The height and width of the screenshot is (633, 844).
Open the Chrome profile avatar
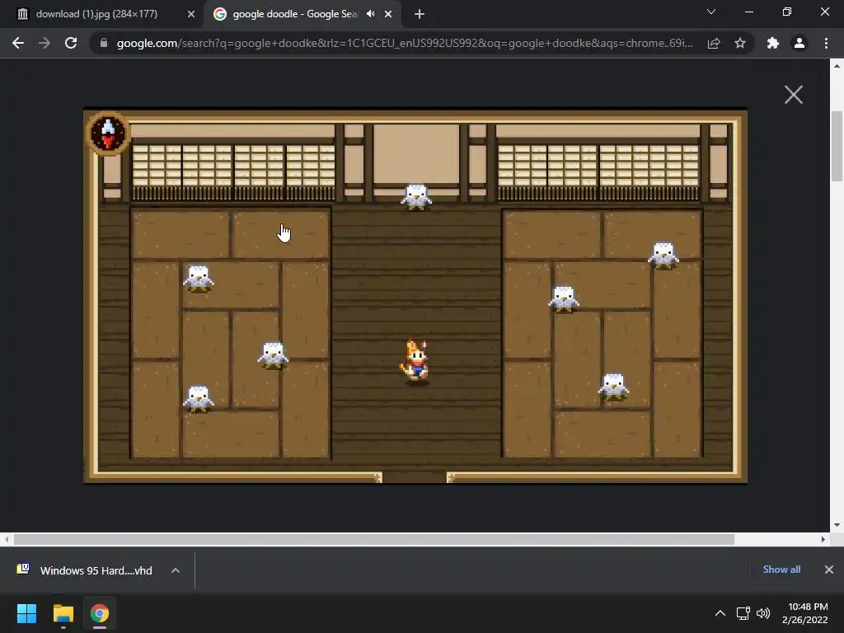pyautogui.click(x=799, y=43)
